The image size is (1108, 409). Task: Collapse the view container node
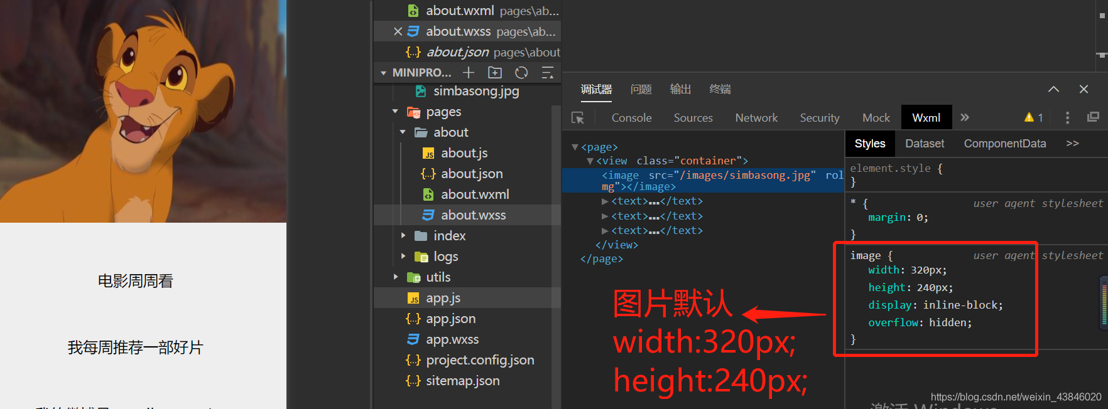point(590,161)
